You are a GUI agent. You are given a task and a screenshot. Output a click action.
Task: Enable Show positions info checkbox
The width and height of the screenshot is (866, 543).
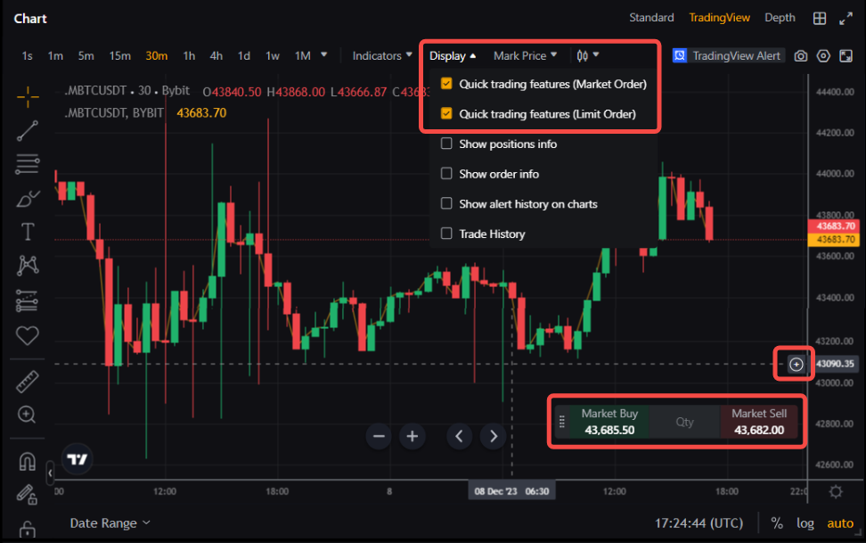tap(447, 144)
